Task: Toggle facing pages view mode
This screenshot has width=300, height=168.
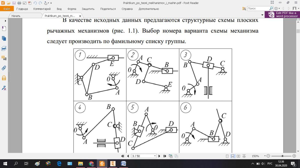Action: click(238, 156)
